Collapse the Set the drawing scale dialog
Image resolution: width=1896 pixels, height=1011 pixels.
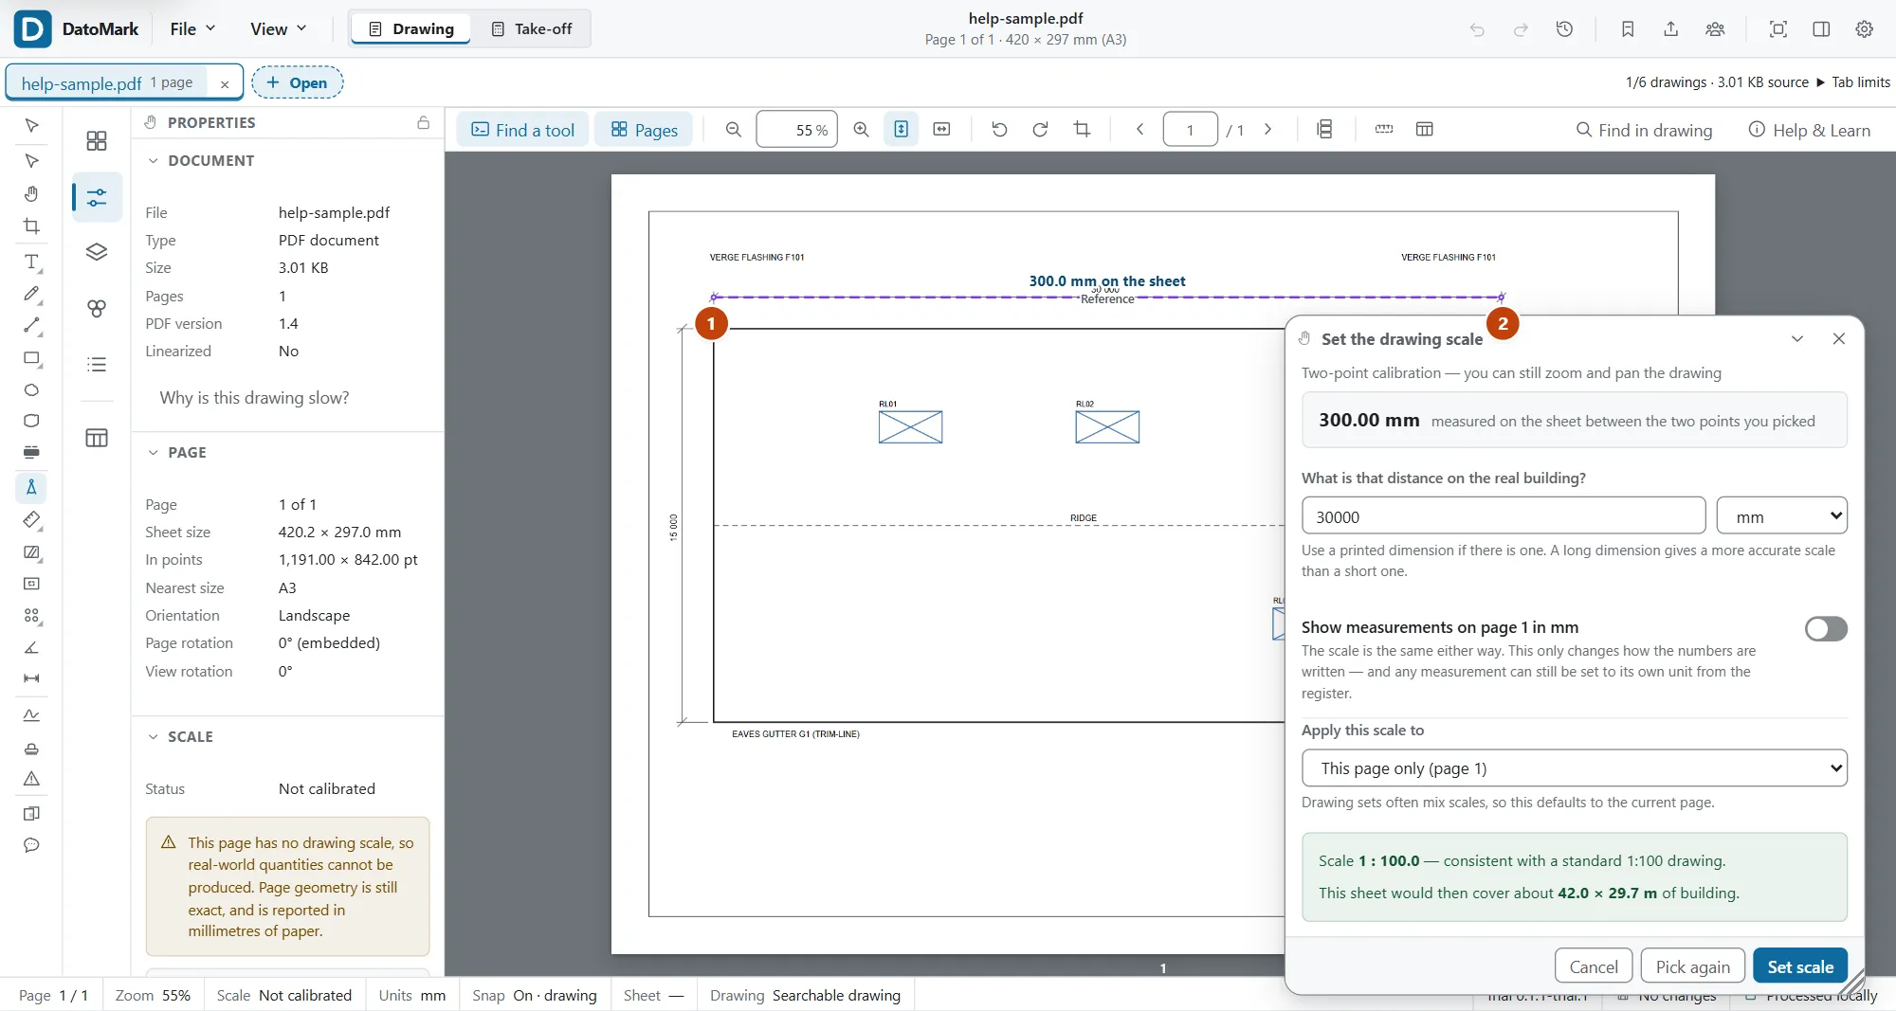tap(1796, 339)
